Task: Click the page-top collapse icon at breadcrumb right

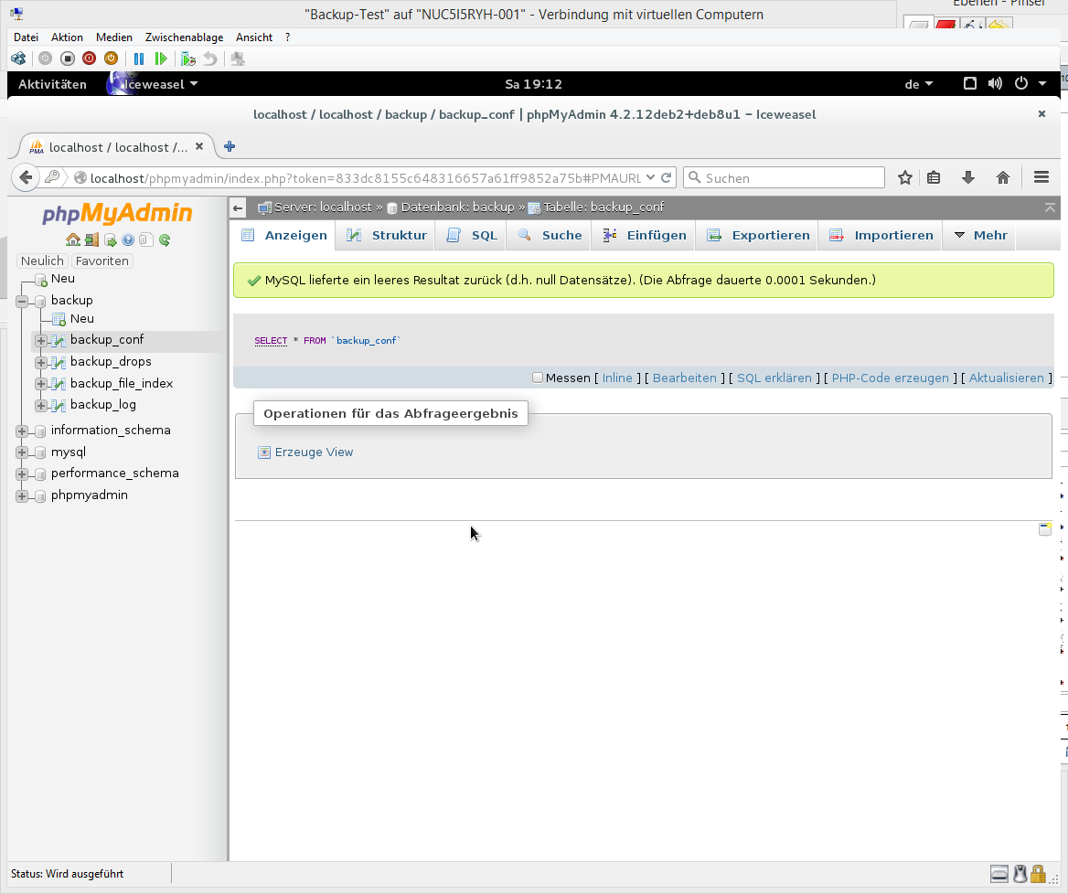Action: pyautogui.click(x=1050, y=208)
